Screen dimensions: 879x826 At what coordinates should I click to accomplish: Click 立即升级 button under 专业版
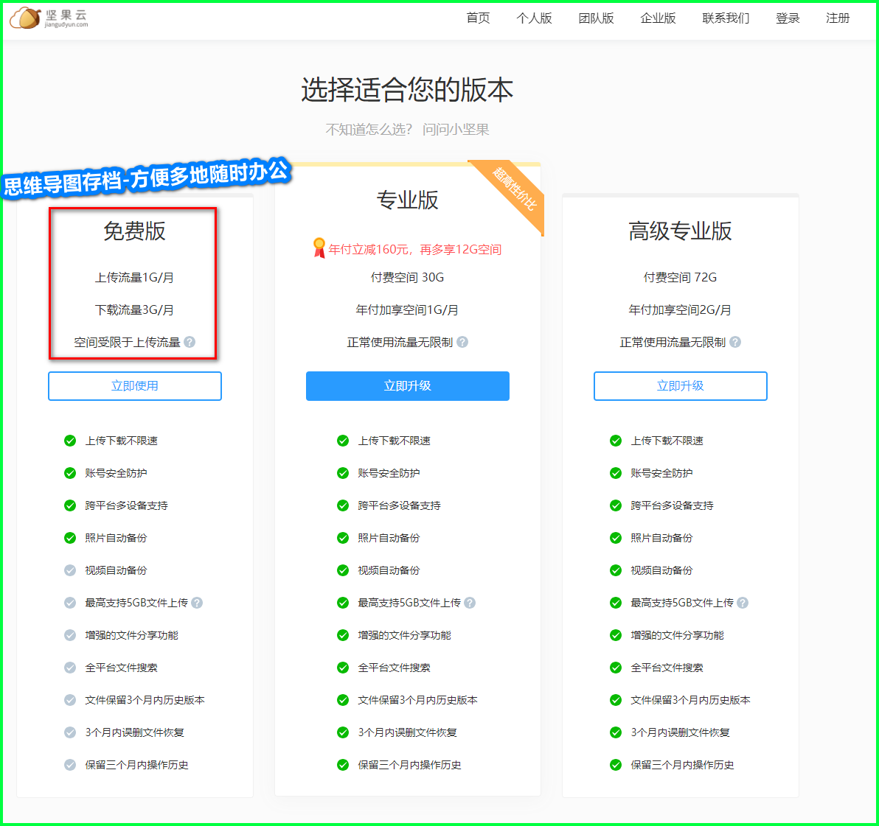[408, 386]
